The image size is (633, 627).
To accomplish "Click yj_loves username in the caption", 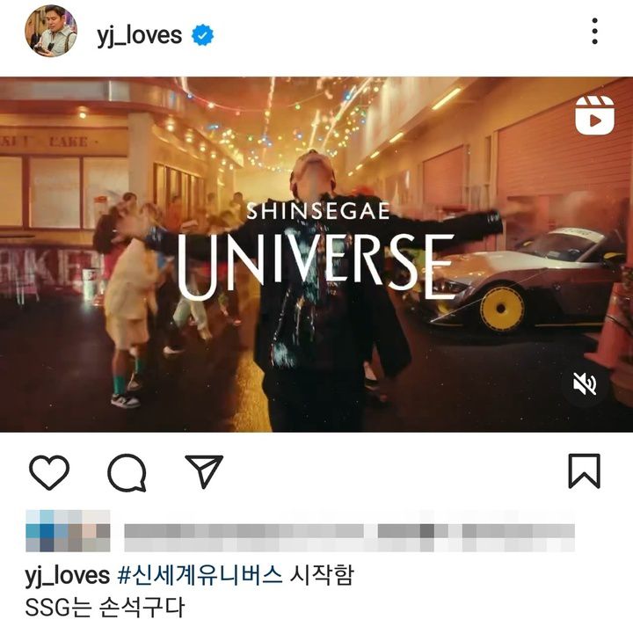I will pos(67,576).
